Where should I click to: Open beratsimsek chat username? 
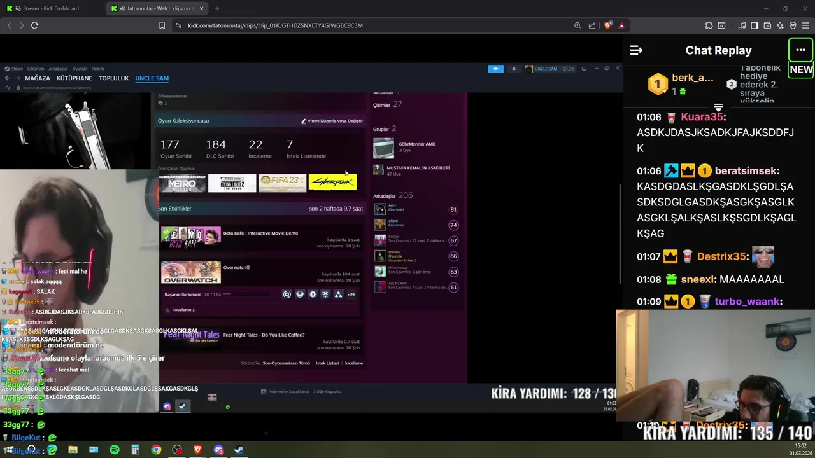[x=746, y=170]
